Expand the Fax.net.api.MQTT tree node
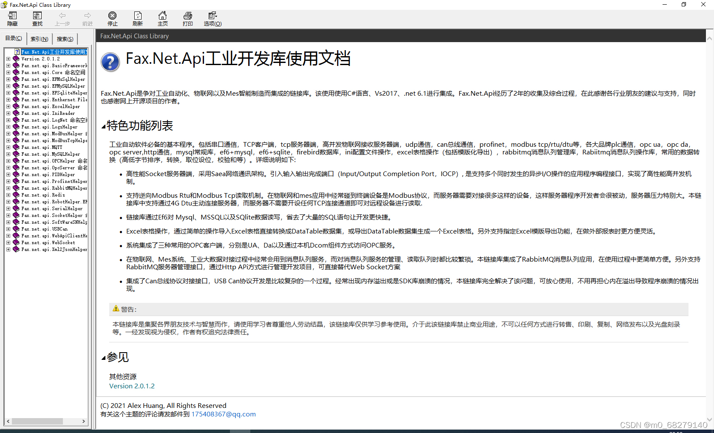 8,147
